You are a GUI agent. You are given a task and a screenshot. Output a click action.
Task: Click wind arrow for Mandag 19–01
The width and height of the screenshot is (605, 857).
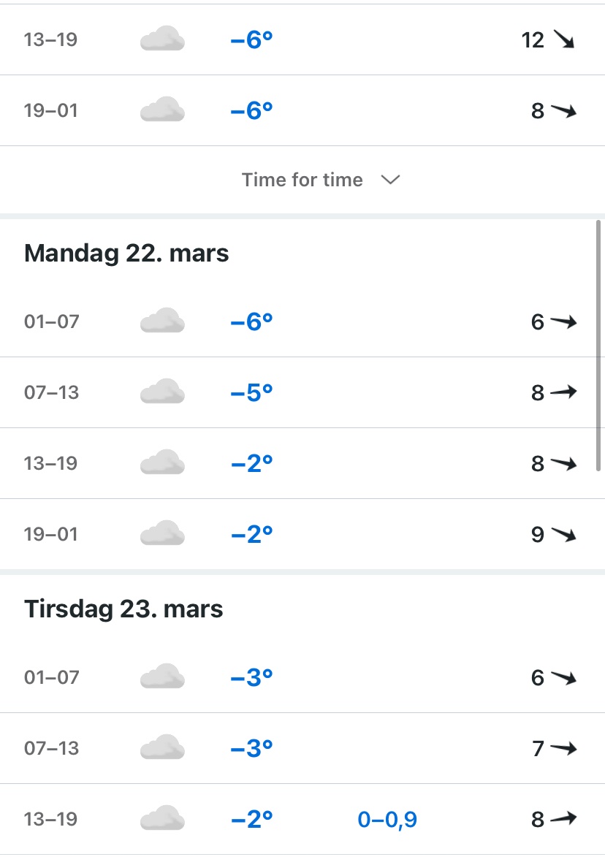click(x=563, y=535)
